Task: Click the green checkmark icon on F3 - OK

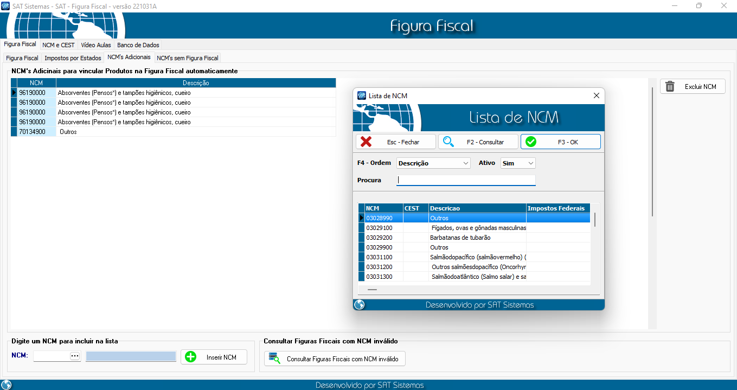Action: [531, 142]
